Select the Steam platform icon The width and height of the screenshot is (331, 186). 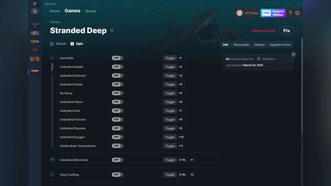pyautogui.click(x=52, y=44)
